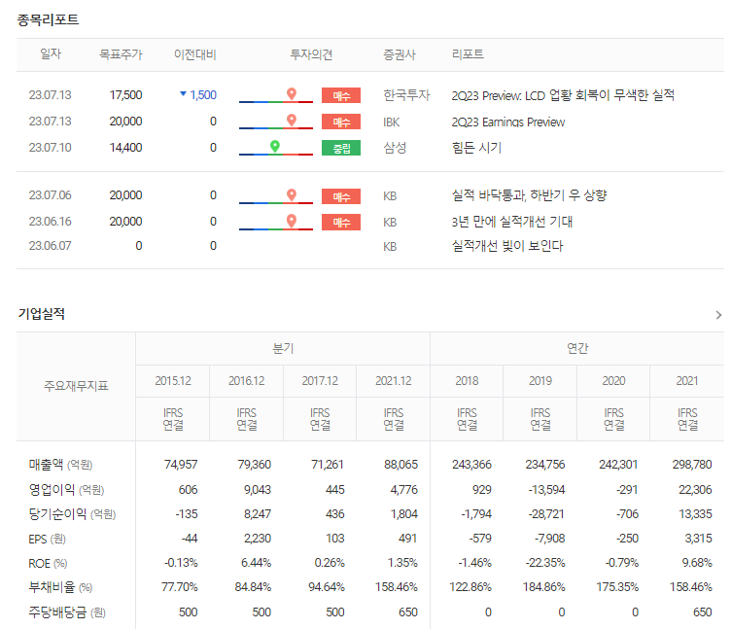
Task: Open report '3년 만에 실적개선 기대'
Action: point(511,222)
